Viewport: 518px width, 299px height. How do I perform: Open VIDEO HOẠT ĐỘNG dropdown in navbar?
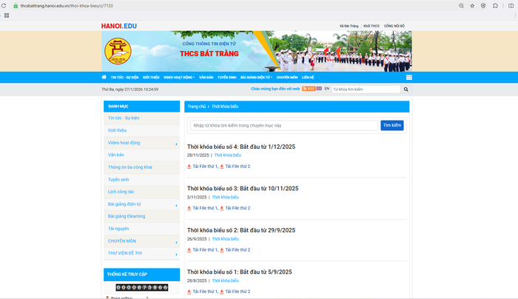179,77
